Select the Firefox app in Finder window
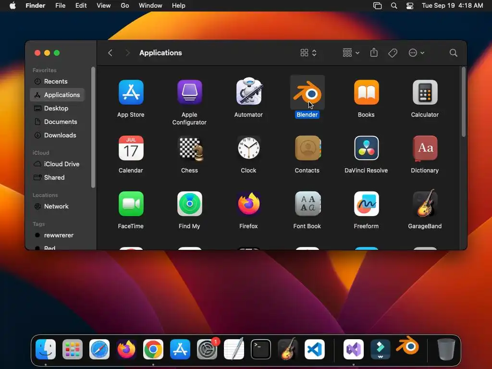 point(248,204)
